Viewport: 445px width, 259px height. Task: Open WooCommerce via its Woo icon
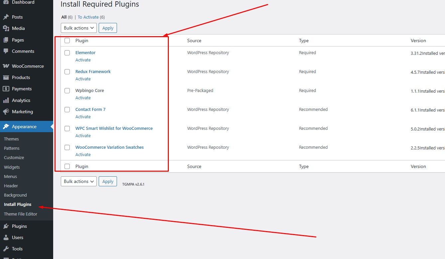(x=6, y=66)
